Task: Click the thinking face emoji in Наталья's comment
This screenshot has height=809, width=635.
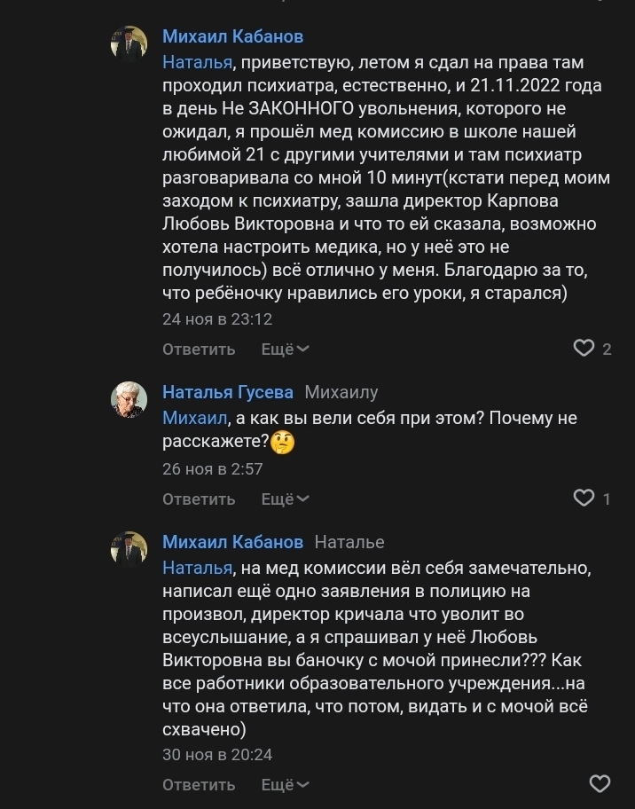Action: click(283, 442)
